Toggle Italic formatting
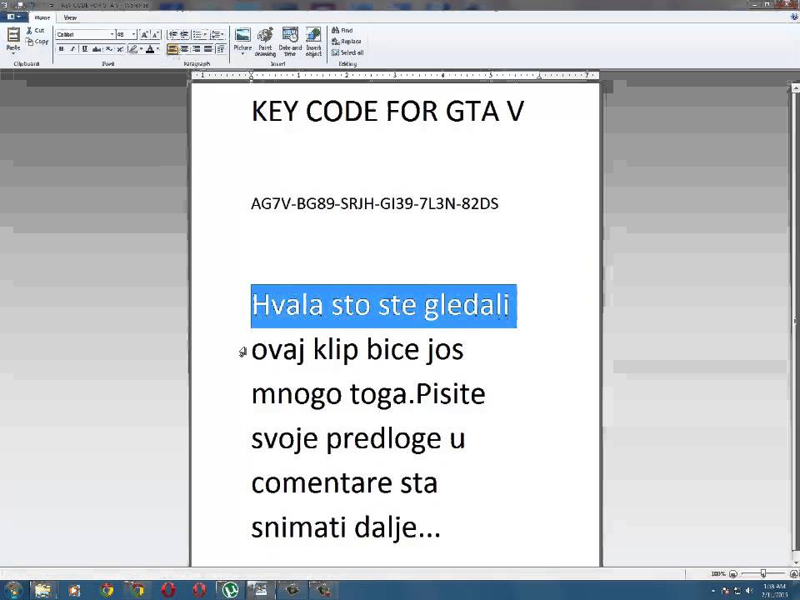Image resolution: width=800 pixels, height=600 pixels. [73, 49]
